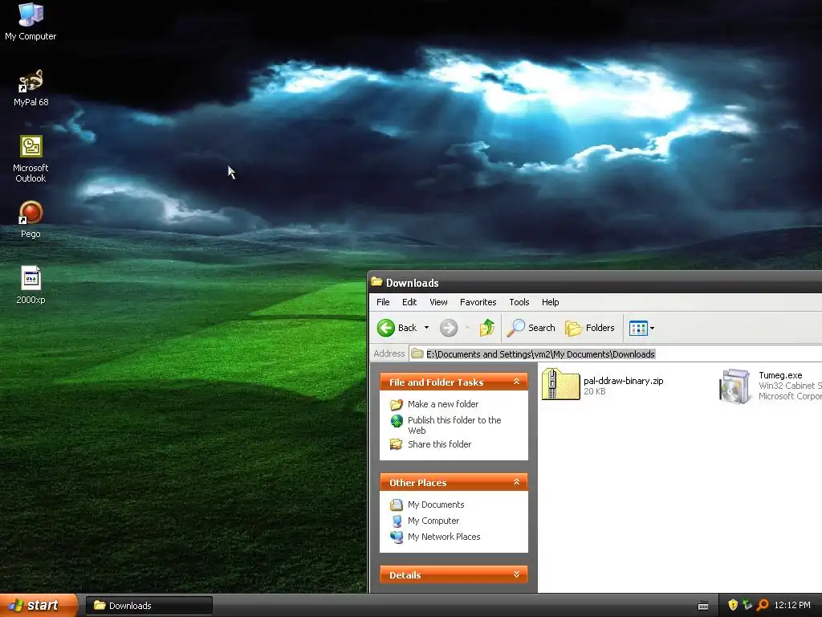Image resolution: width=822 pixels, height=617 pixels.
Task: Click the Make a new folder icon
Action: (x=397, y=405)
